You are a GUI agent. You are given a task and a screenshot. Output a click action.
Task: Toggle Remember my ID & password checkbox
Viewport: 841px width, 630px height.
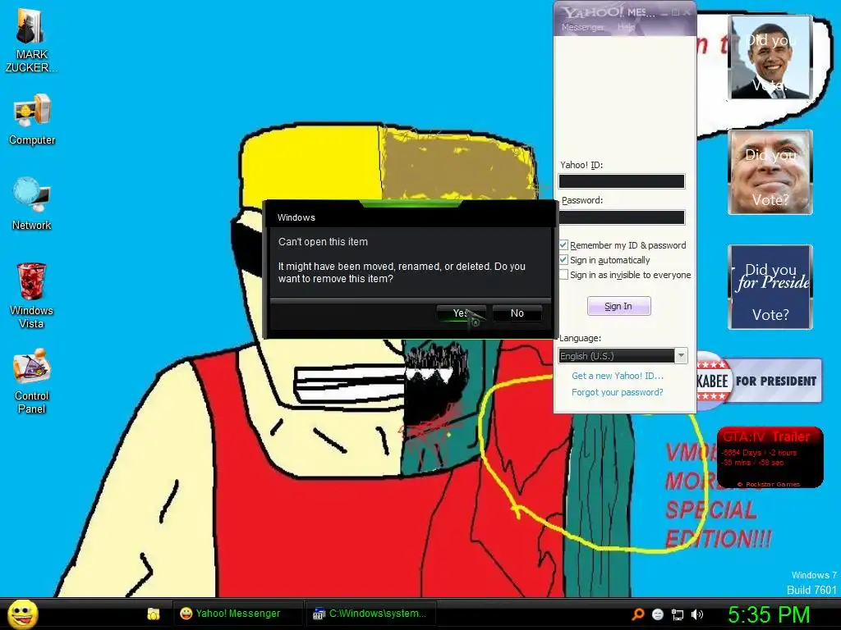pos(563,244)
